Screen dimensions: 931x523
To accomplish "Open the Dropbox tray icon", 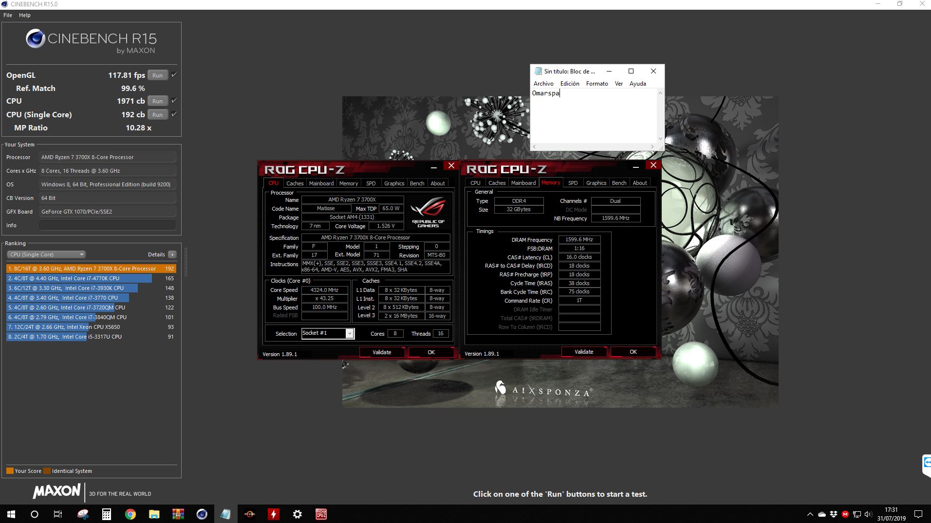I will coord(834,514).
